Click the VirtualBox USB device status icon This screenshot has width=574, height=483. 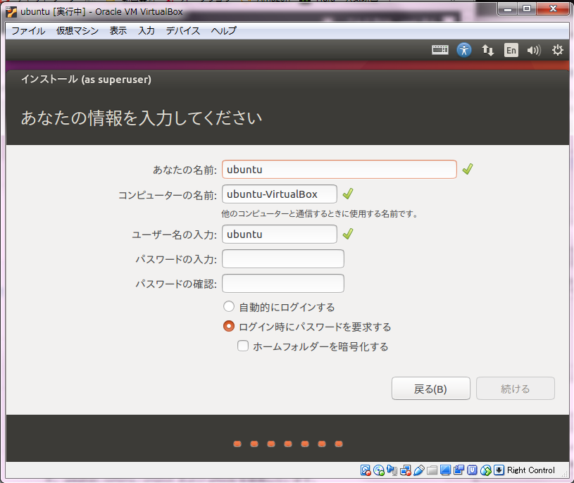[419, 470]
